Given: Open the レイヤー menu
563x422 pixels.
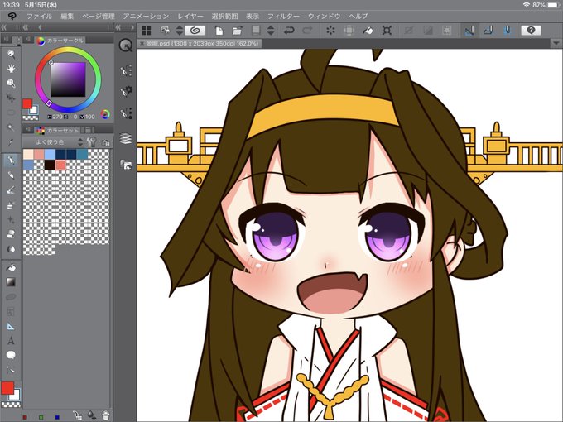Looking at the screenshot, I should click(x=190, y=17).
